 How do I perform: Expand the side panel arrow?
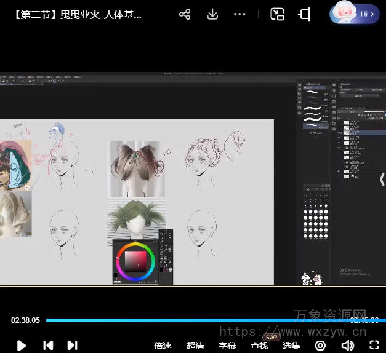tap(381, 180)
